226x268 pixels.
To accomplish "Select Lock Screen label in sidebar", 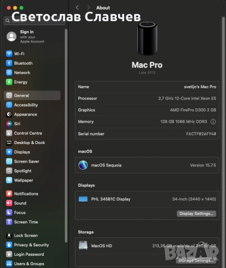I will 26,236.
